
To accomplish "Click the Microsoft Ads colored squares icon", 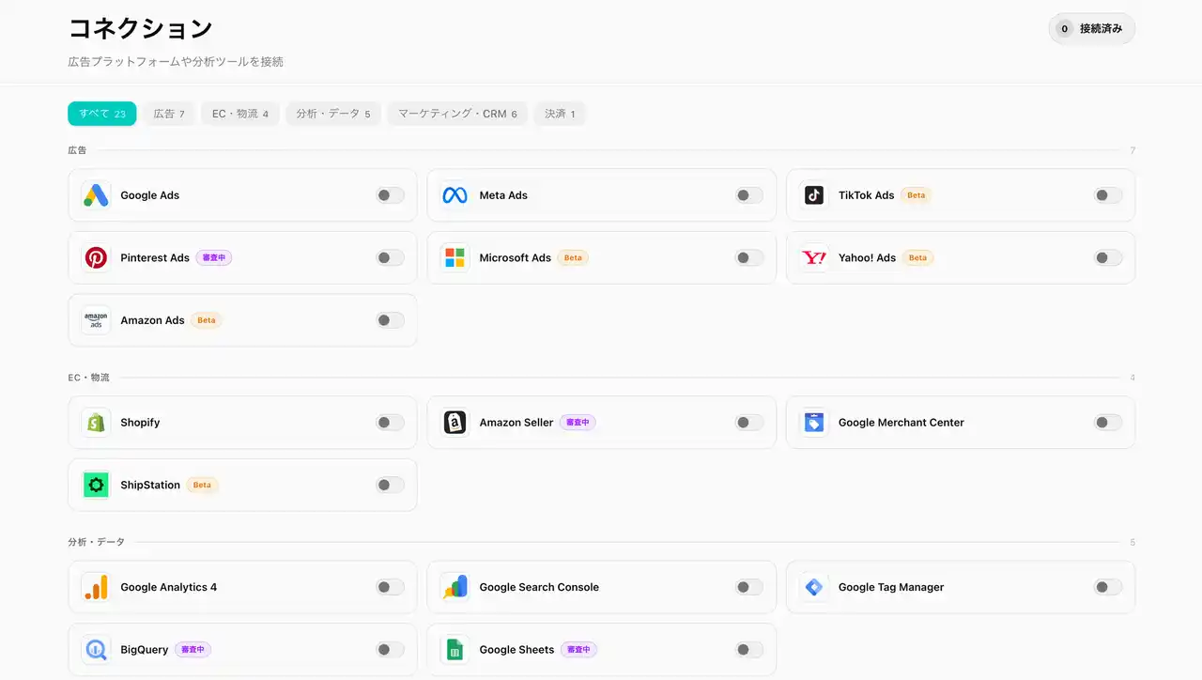I will [x=455, y=257].
